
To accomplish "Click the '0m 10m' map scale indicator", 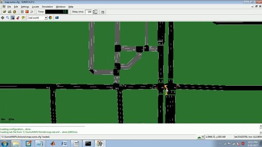I will 8,120.
